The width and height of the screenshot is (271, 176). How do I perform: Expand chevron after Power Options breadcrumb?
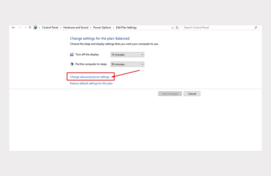[x=114, y=28]
